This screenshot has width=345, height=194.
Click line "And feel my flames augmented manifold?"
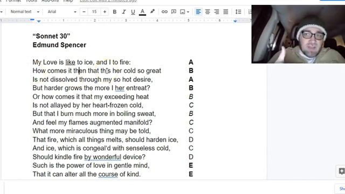click(x=92, y=122)
